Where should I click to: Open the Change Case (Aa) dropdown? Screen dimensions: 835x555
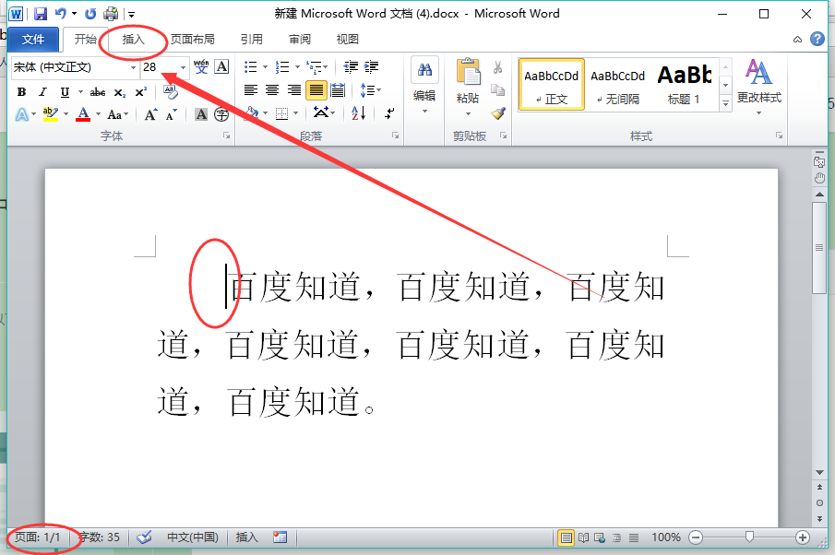tap(118, 114)
